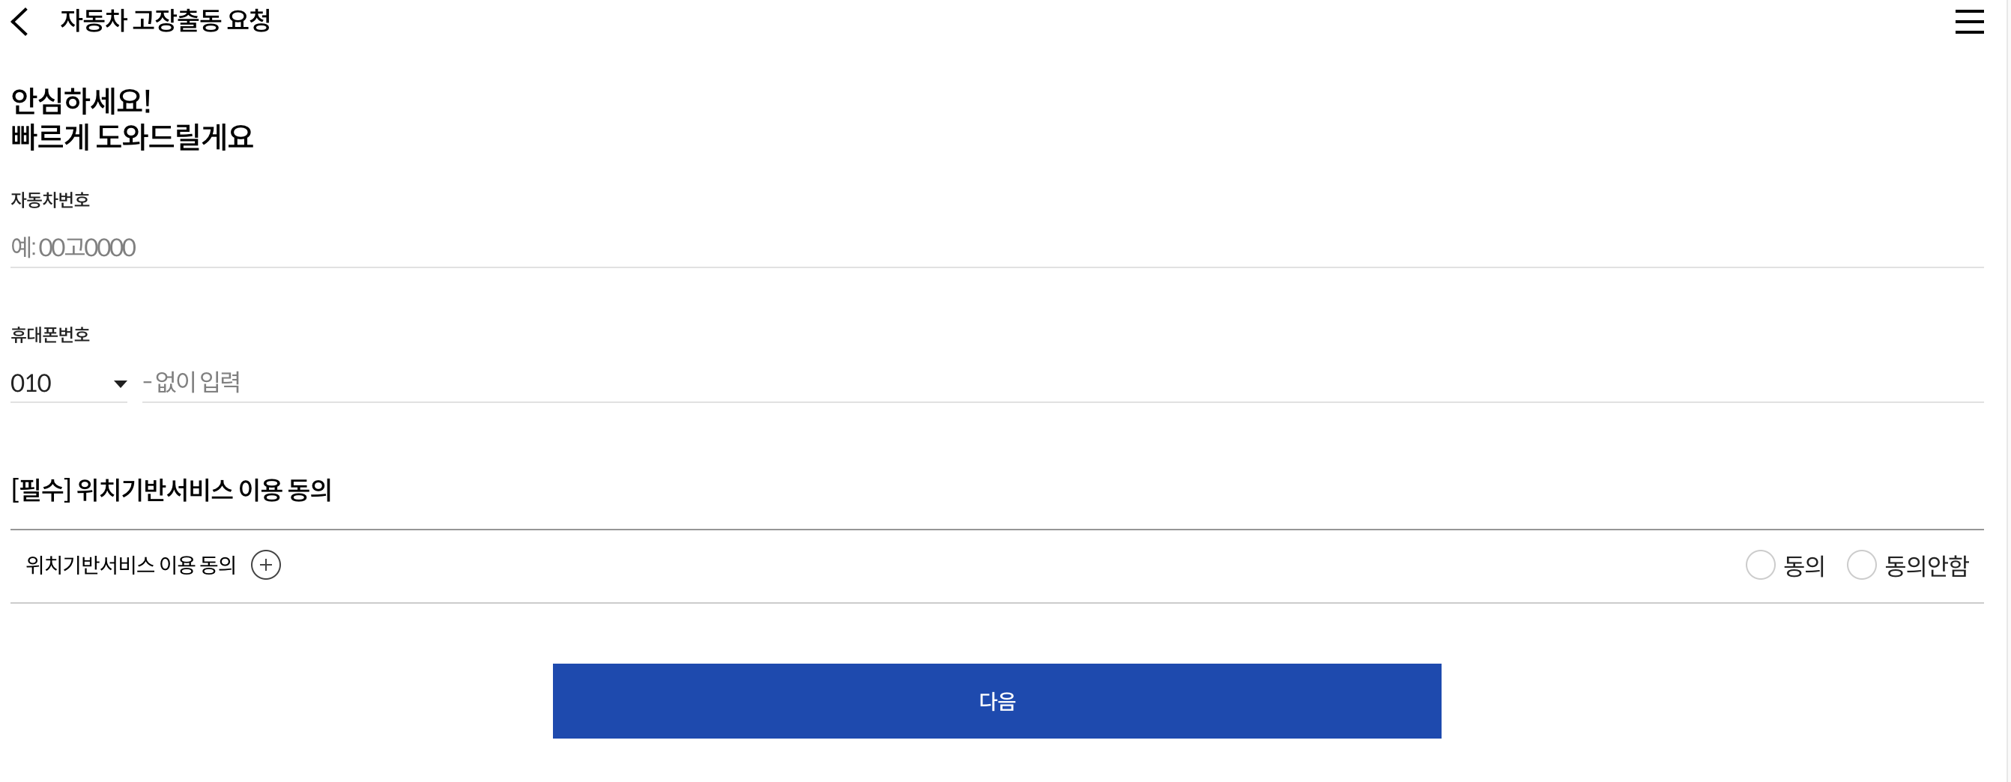
Task: Go back using the left arrow icon
Action: 20,22
